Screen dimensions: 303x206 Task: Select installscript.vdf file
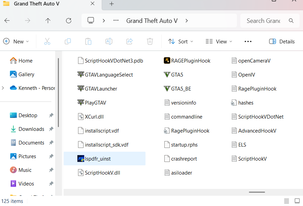(98, 131)
